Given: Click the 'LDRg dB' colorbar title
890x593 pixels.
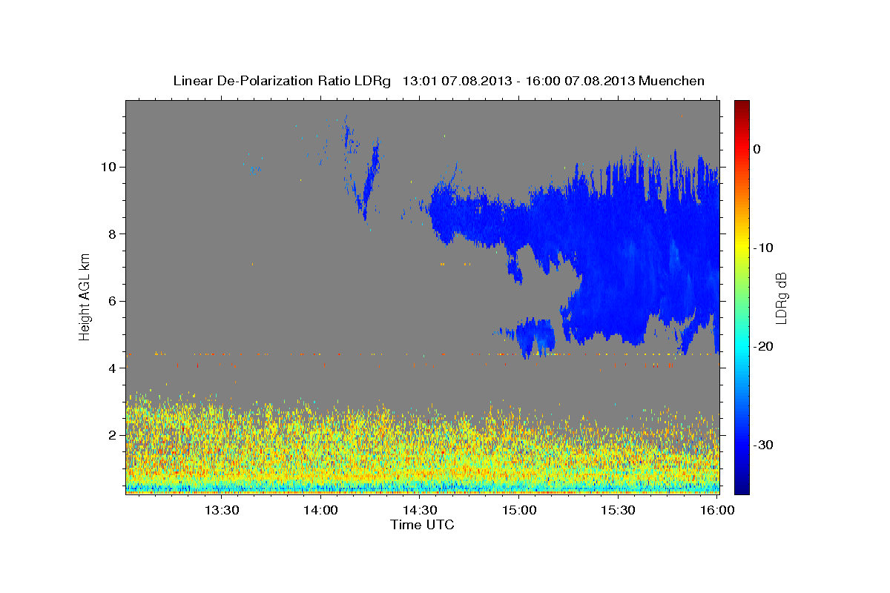Looking at the screenshot, I should pyautogui.click(x=781, y=297).
